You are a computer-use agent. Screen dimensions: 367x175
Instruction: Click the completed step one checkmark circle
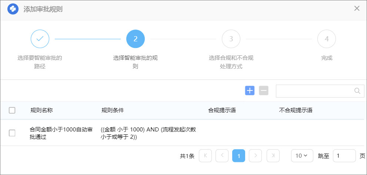point(40,39)
